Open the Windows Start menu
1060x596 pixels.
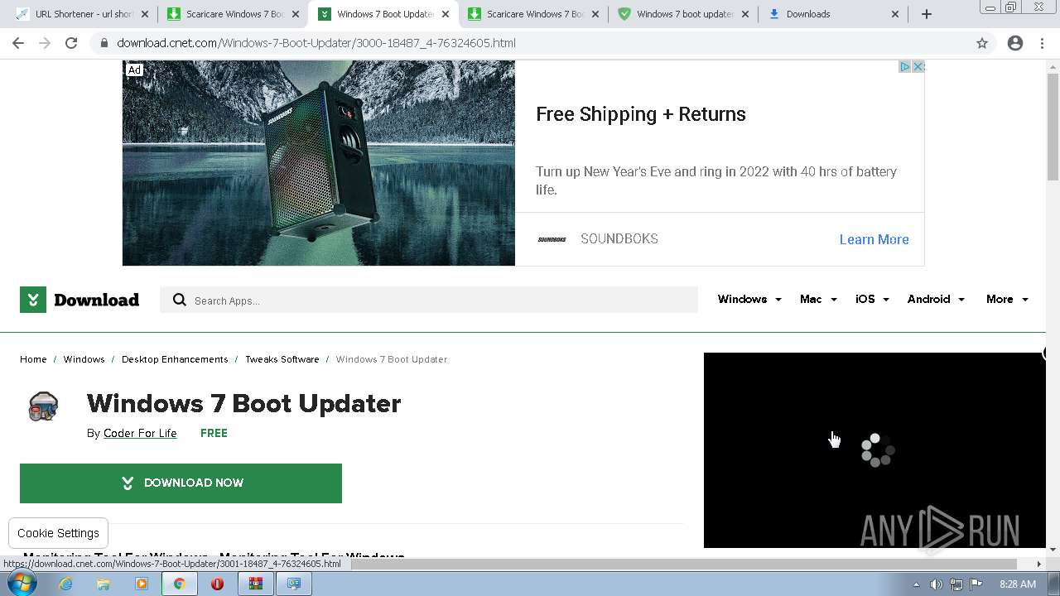[22, 584]
